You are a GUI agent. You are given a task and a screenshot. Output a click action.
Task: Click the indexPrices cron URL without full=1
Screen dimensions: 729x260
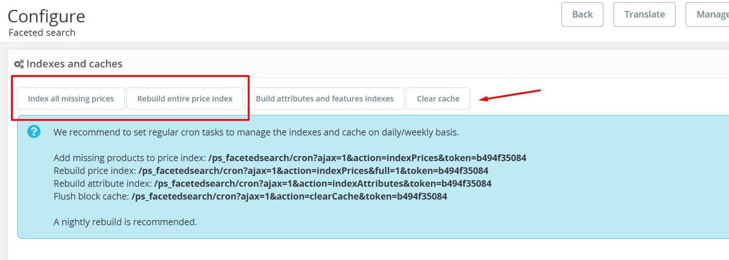tap(367, 158)
